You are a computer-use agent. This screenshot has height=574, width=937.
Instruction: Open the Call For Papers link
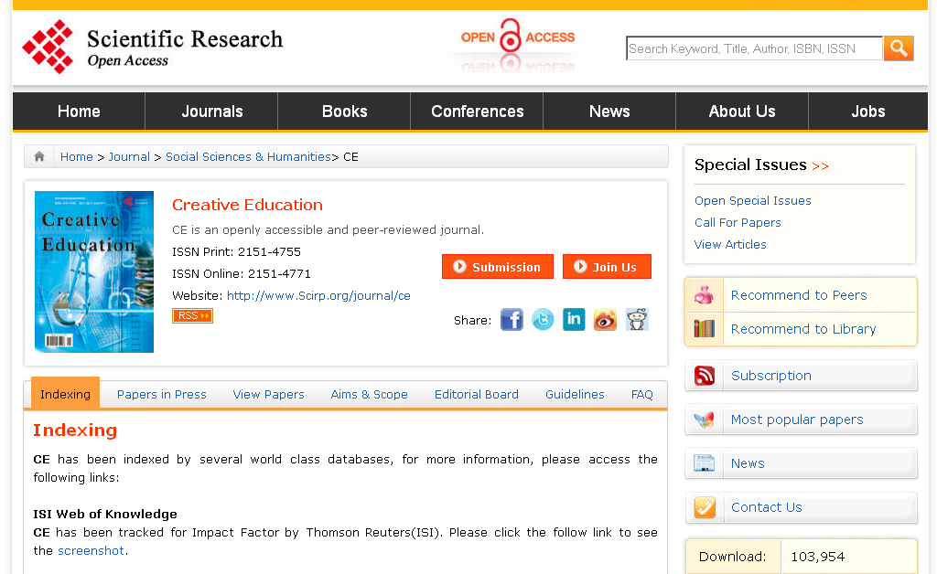click(738, 222)
